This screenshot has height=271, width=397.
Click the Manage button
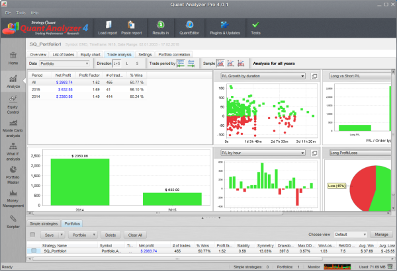pyautogui.click(x=381, y=235)
